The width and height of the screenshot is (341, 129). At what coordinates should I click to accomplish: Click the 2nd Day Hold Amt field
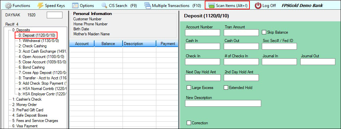click(x=241, y=78)
